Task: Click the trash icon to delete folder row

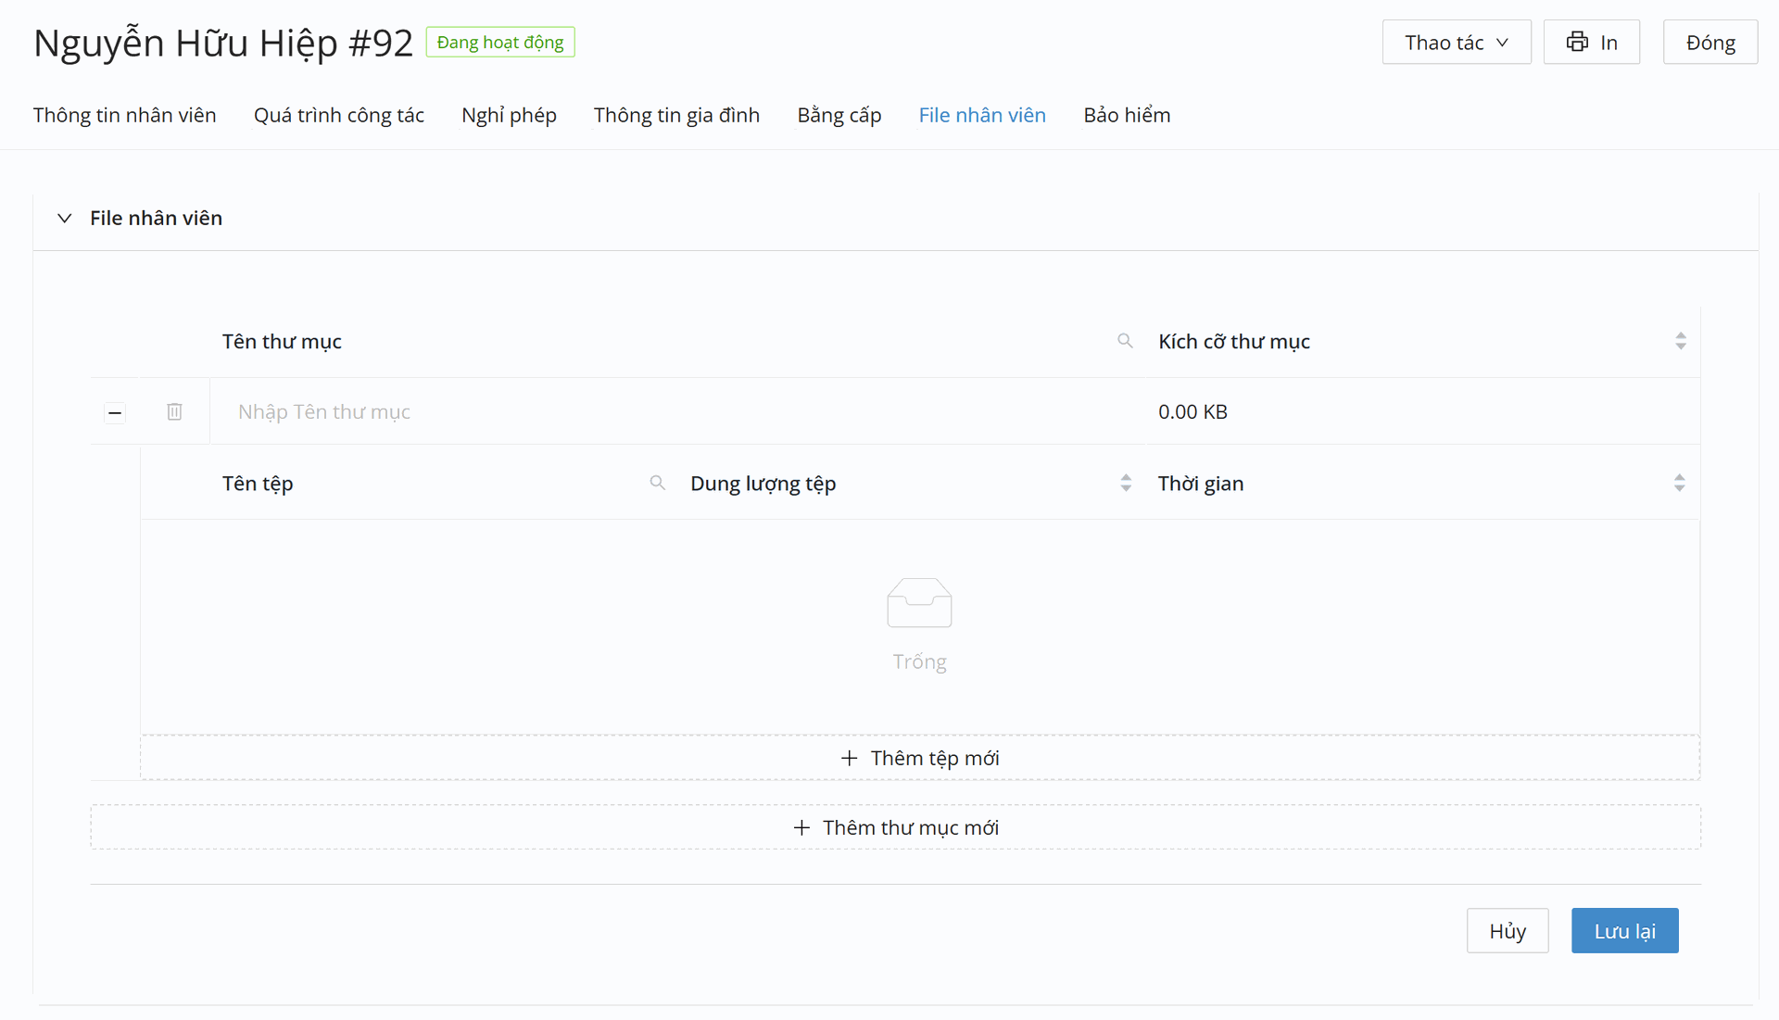Action: coord(174,411)
